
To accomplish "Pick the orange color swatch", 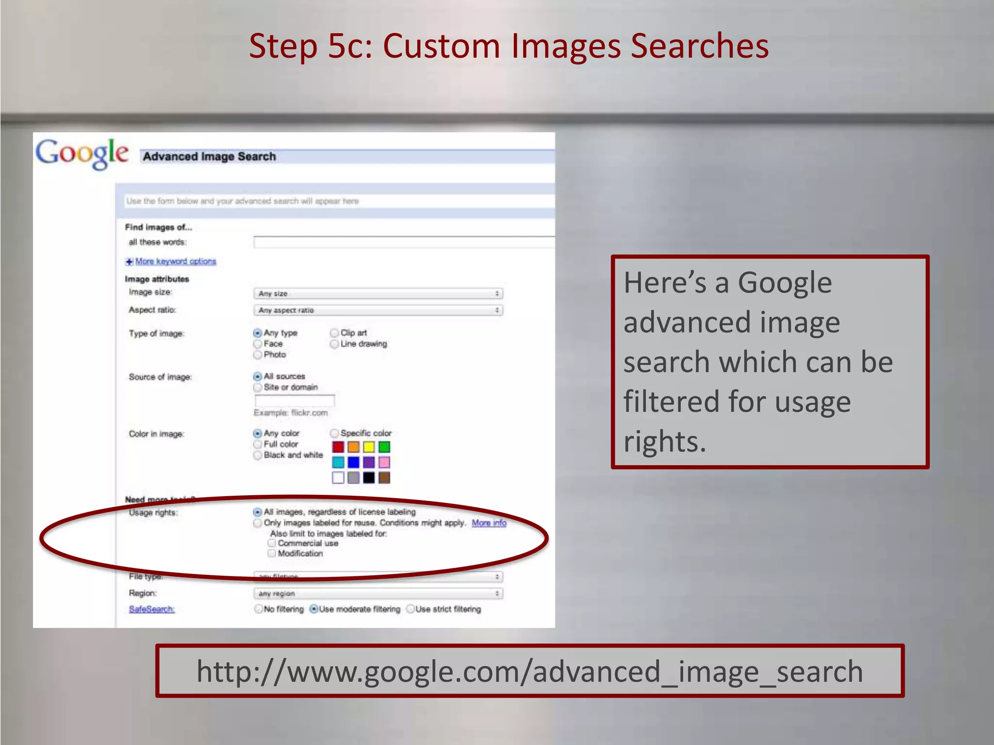I will (x=354, y=447).
